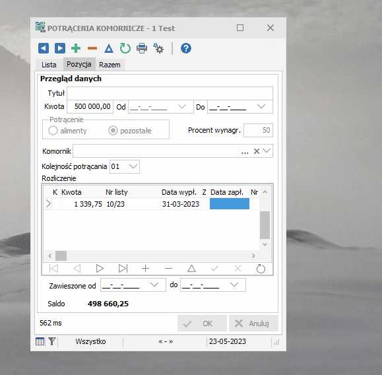Click the horizontal scrollbar thumb in Rozliczenie grid

(x=61, y=256)
